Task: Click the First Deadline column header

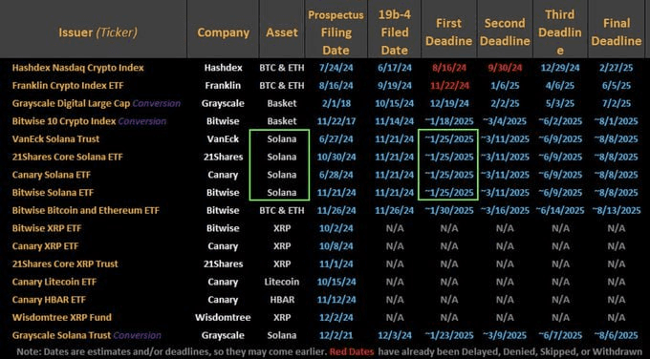Action: (449, 32)
